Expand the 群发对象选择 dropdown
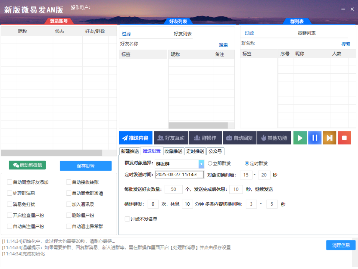Image resolution: width=358 pixels, height=269 pixels. 201,164
